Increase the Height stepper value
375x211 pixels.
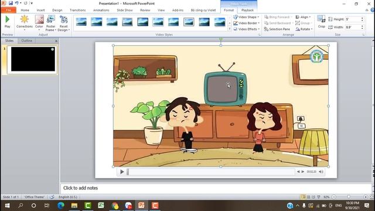(362, 18)
